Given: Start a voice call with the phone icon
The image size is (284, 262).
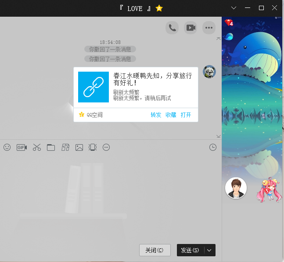Looking at the screenshot, I should click(172, 28).
